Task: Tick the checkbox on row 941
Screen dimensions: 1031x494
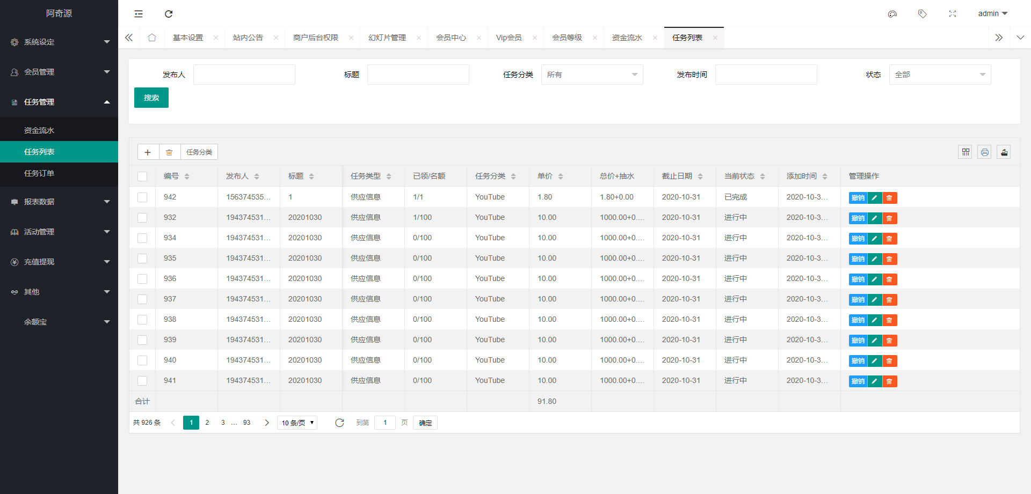Action: point(142,381)
